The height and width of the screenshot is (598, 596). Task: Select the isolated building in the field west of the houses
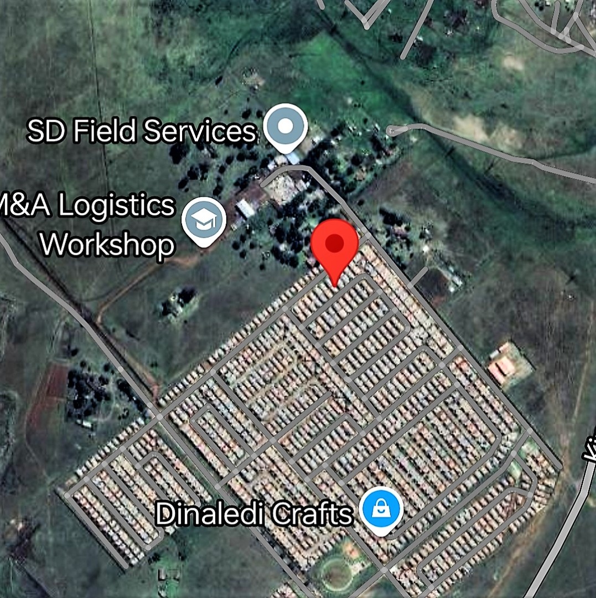[178, 304]
